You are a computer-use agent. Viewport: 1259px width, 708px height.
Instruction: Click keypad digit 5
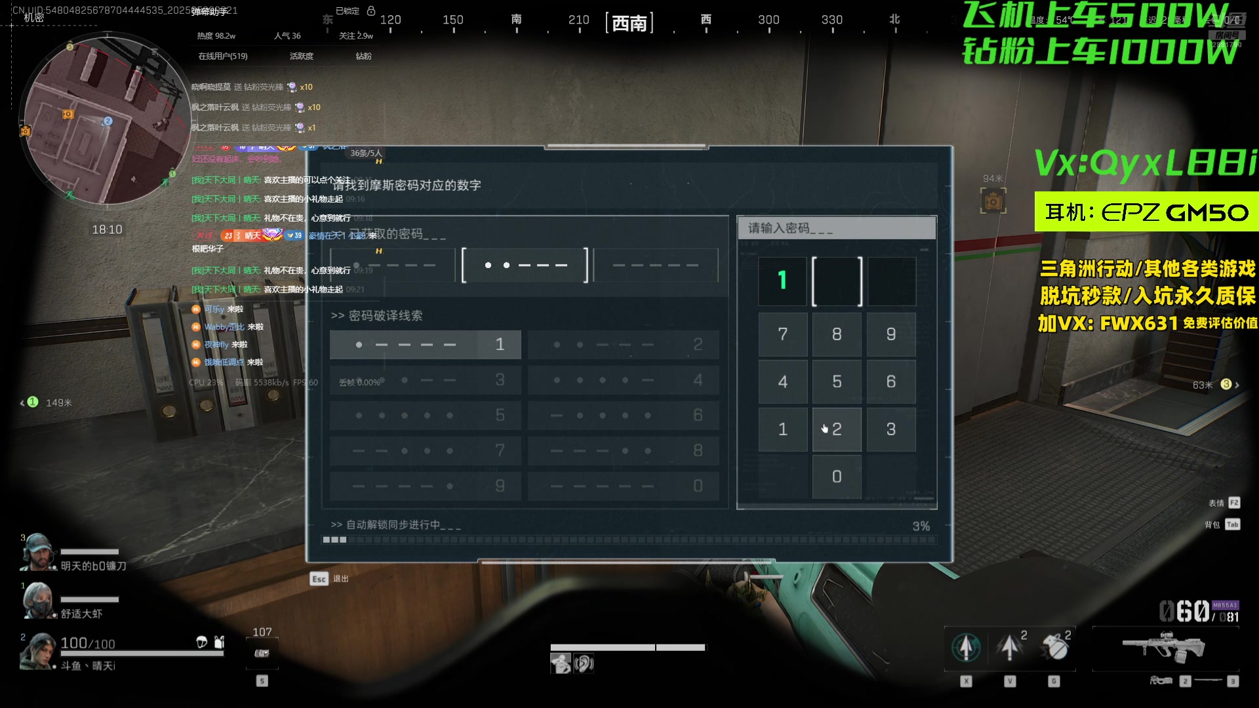[x=837, y=382]
